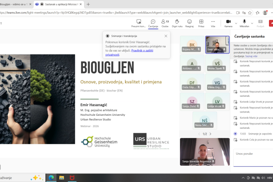Open Microsoft Edge from the taskbar
The image size is (273, 182).
pyautogui.click(x=51, y=178)
